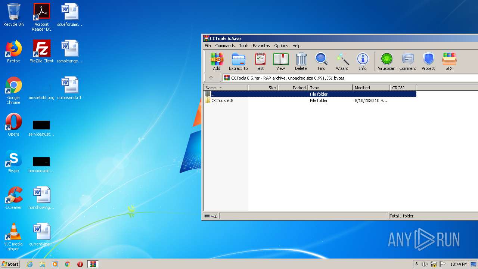The width and height of the screenshot is (478, 269).
Task: Launch the Wizard tool
Action: (x=342, y=61)
